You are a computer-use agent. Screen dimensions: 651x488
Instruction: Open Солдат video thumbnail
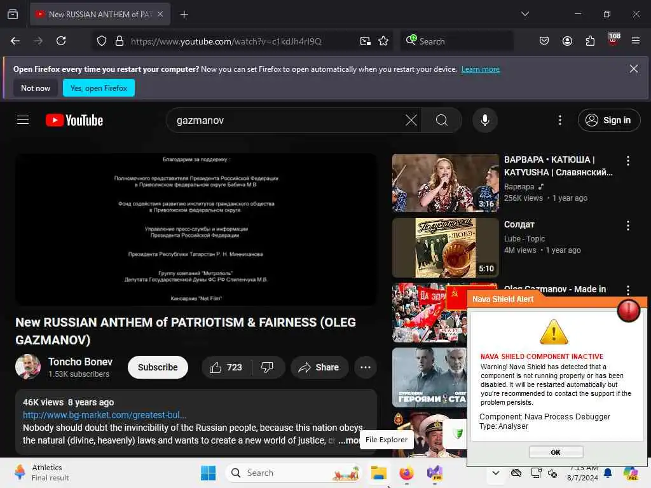pos(445,248)
